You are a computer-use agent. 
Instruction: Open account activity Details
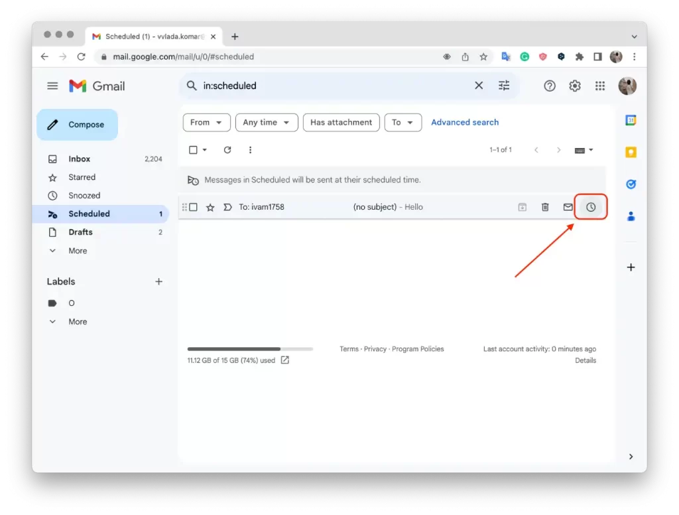click(586, 360)
